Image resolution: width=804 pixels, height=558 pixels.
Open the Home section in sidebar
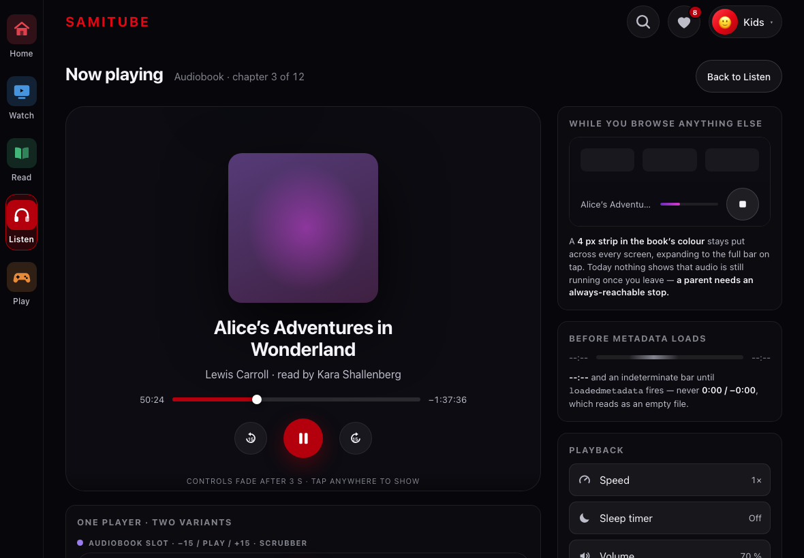[22, 37]
